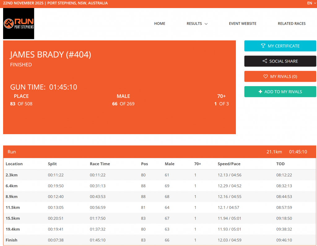Select the 2.3km split row
This screenshot has height=246, width=317.
159,175
